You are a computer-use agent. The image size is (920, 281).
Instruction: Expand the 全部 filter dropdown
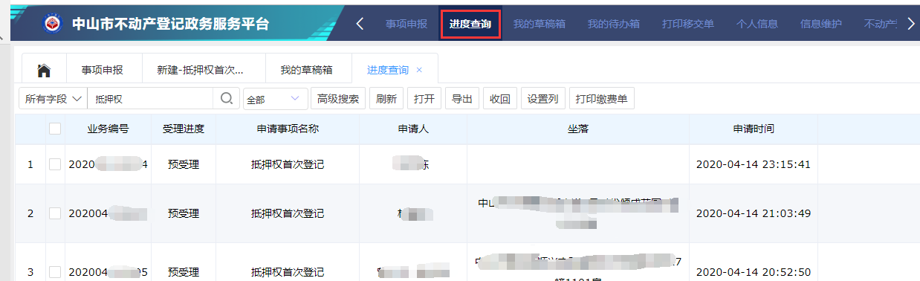coord(275,98)
